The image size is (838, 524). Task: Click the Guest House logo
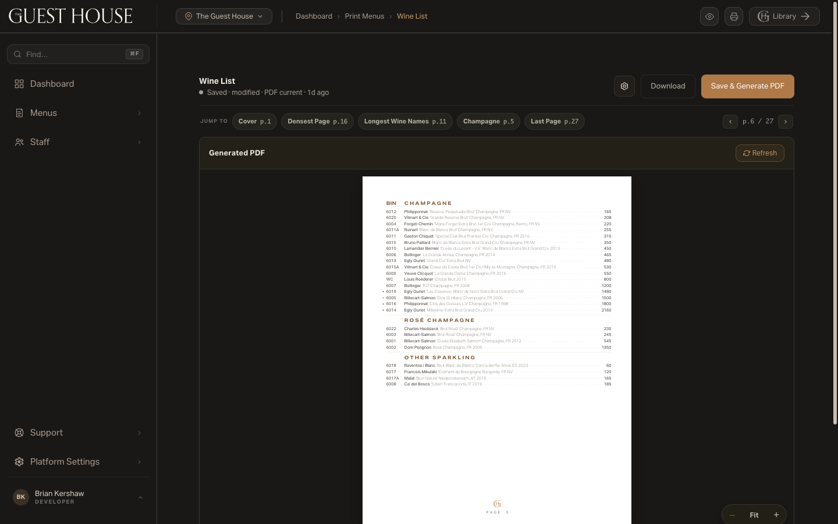70,16
